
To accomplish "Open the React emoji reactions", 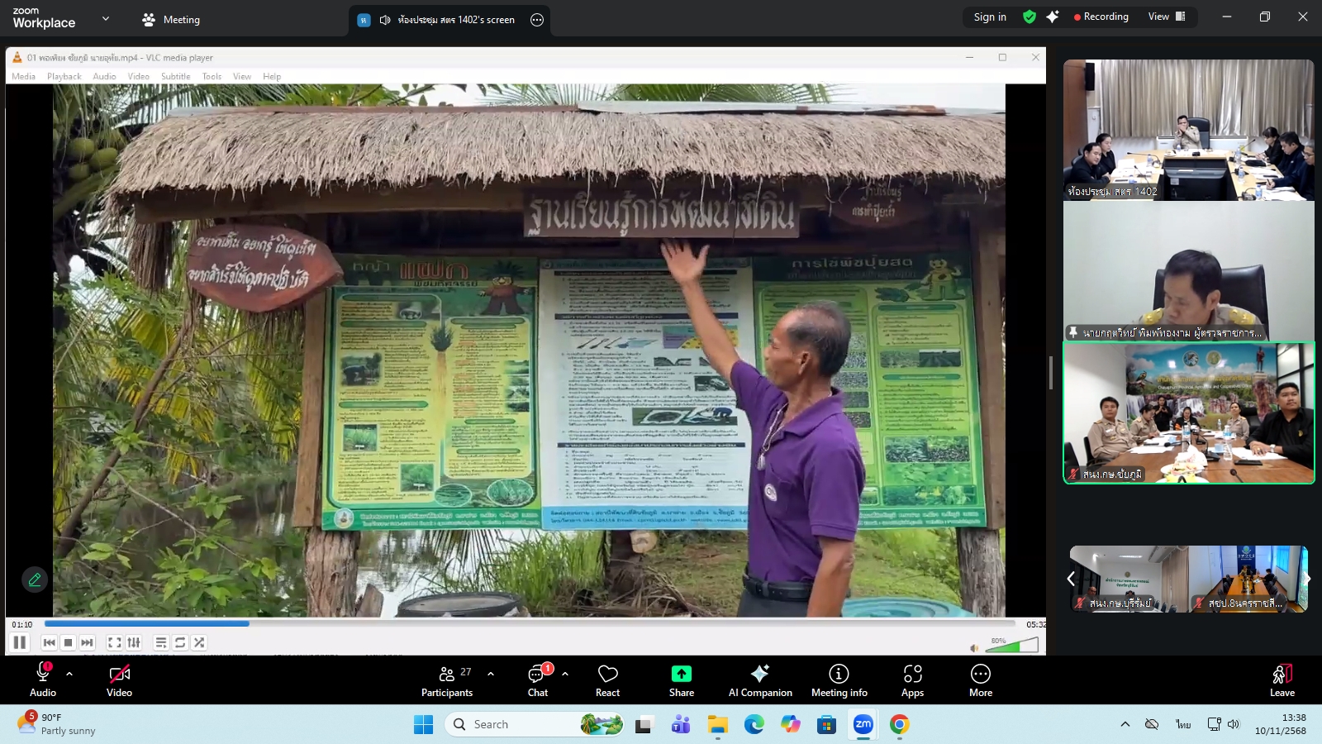I will point(607,680).
